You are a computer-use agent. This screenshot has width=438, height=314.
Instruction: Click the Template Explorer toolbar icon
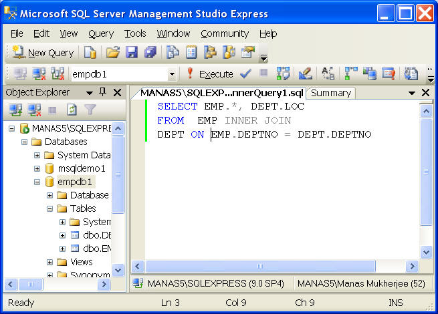tap(229, 53)
